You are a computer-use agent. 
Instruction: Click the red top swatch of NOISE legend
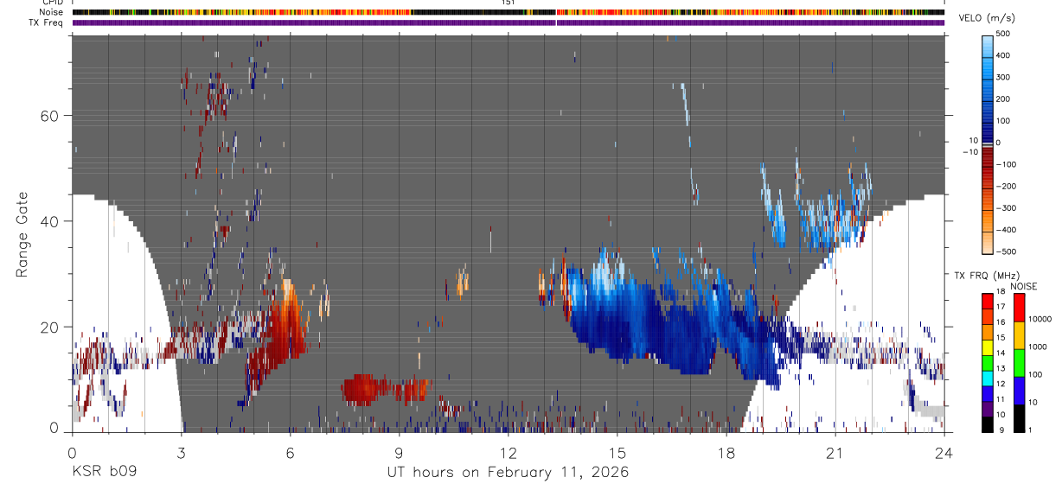(x=1018, y=307)
